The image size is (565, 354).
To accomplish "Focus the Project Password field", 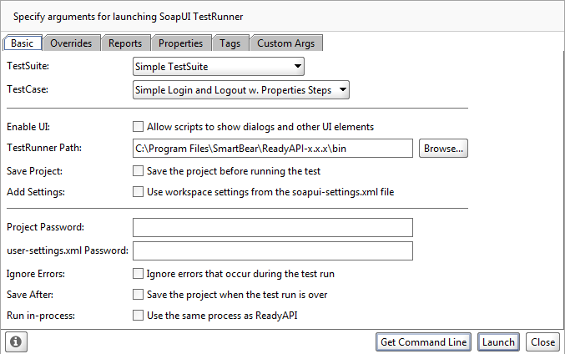I will pos(273,227).
